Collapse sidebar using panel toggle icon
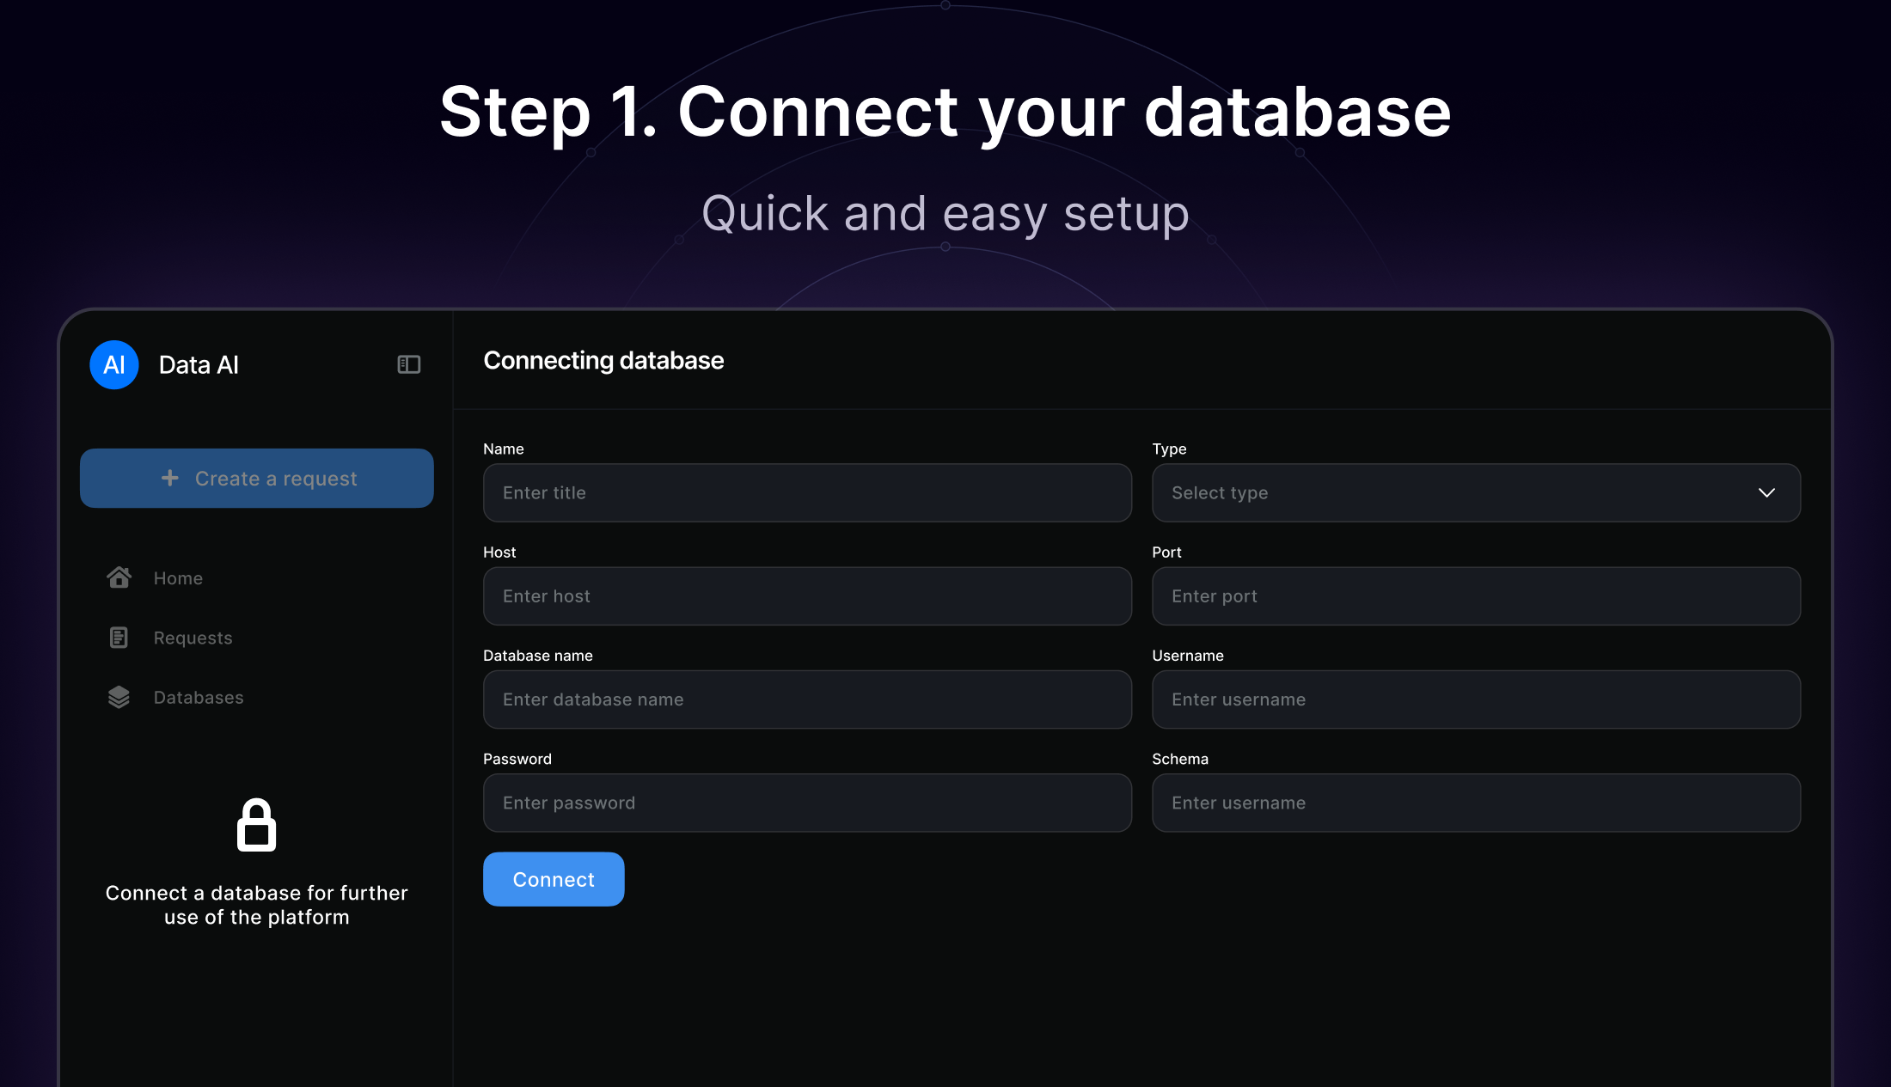 [x=409, y=365]
